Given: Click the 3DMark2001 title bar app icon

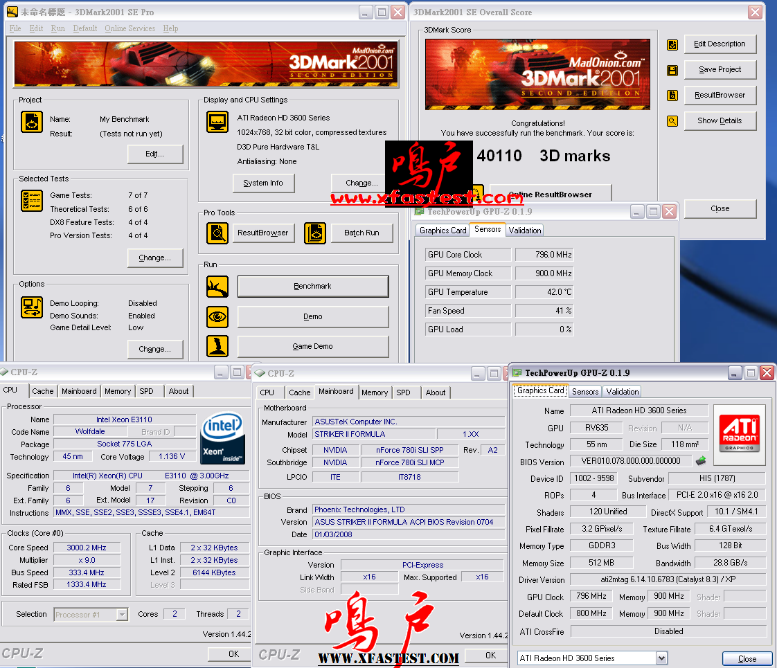Looking at the screenshot, I should pyautogui.click(x=12, y=12).
